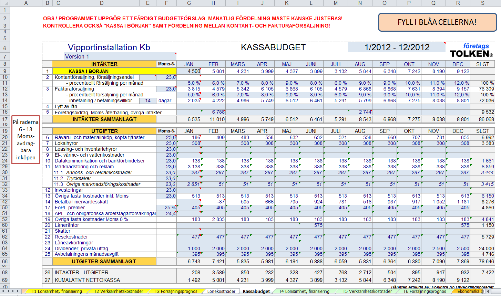This screenshot has width=501, height=296.
Task: Go to the last sheet tab arrow
Action: point(18,291)
